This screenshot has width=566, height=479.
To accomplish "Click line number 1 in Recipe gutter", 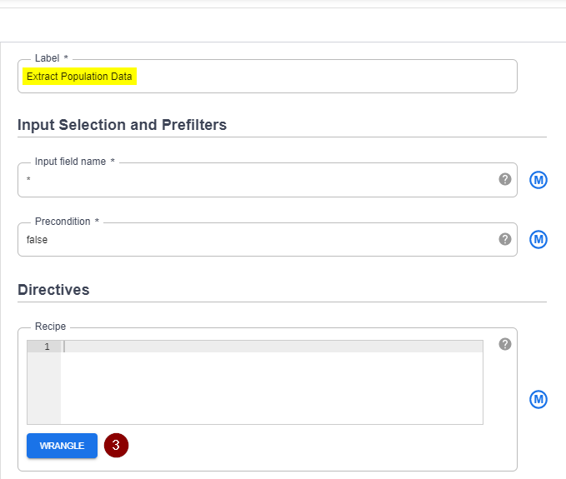I will pos(47,347).
